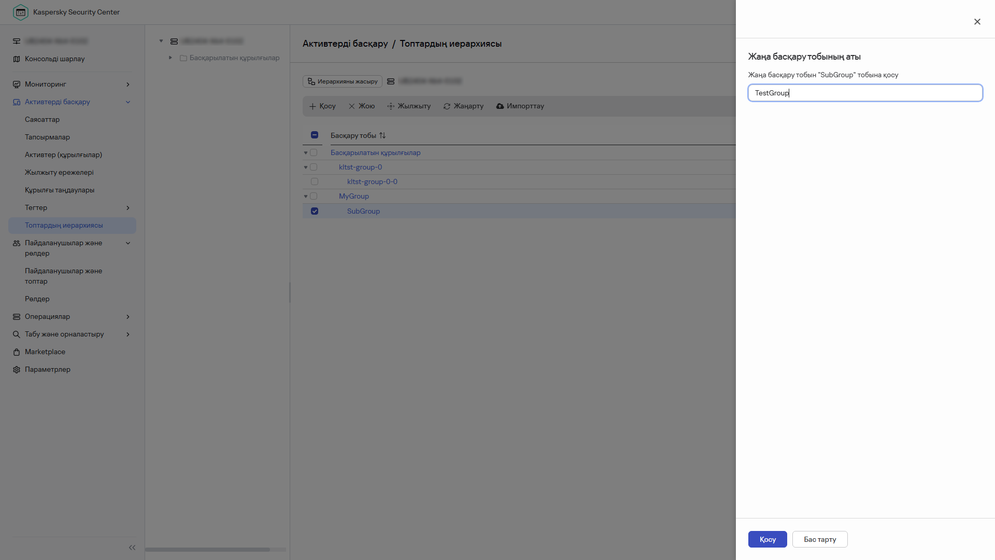The width and height of the screenshot is (995, 560).
Task: Click the Параметрлер gear icon
Action: pyautogui.click(x=17, y=370)
